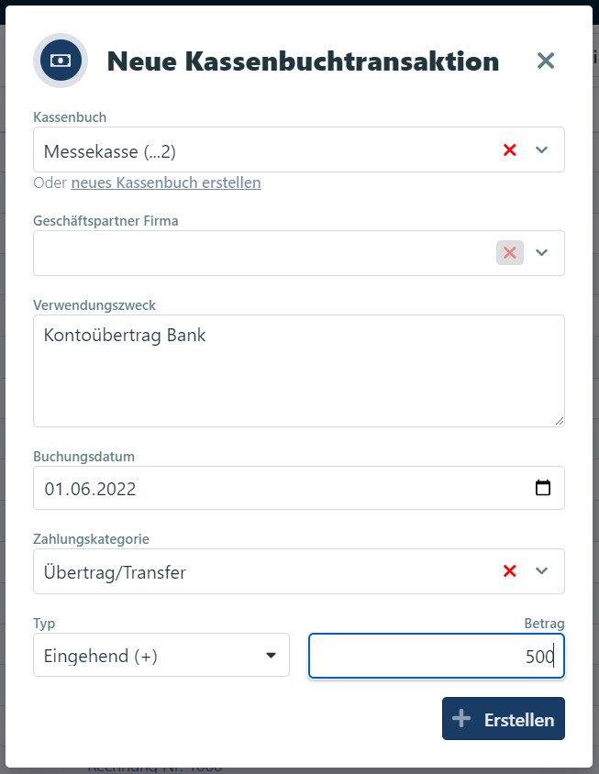Expand the Geschäftspartner Firma dropdown chevron

point(541,253)
